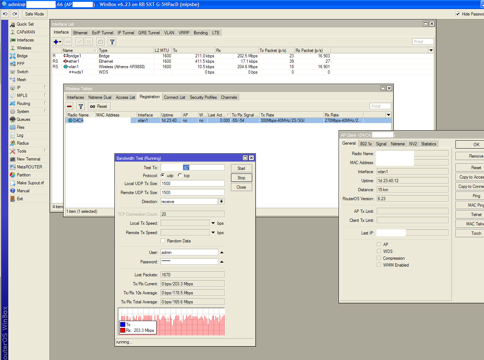Enable the Random Data checkbox
Viewport: 484px width, 360px height.
(163, 241)
